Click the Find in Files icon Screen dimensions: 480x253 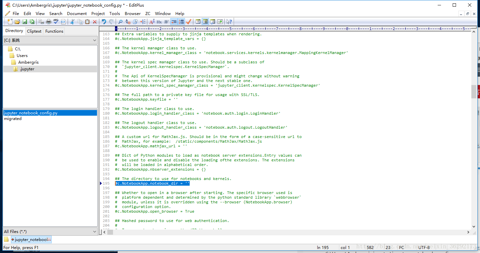135,22
